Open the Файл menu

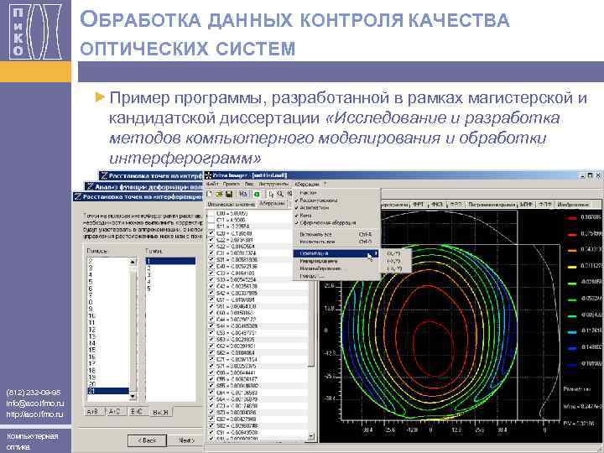212,184
